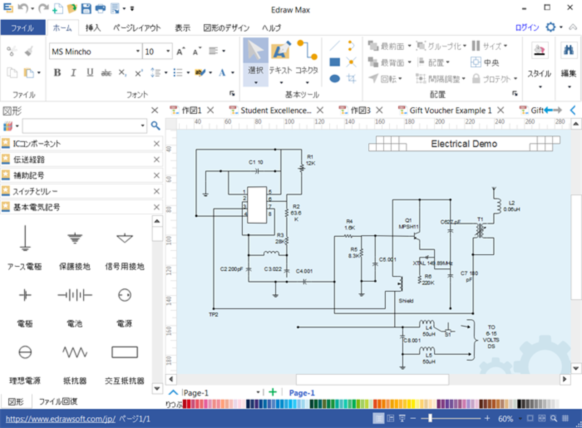Click the ログイン login button

[527, 28]
